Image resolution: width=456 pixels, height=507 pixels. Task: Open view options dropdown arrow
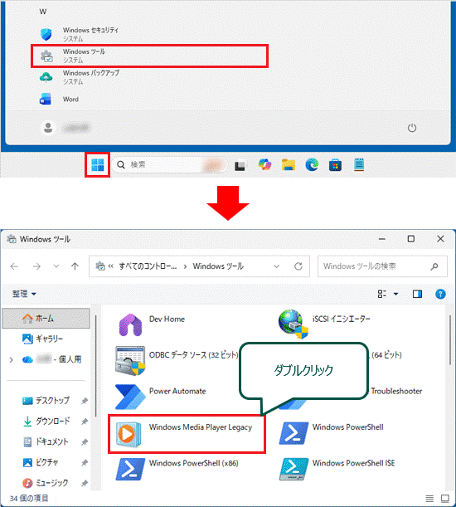pyautogui.click(x=395, y=294)
